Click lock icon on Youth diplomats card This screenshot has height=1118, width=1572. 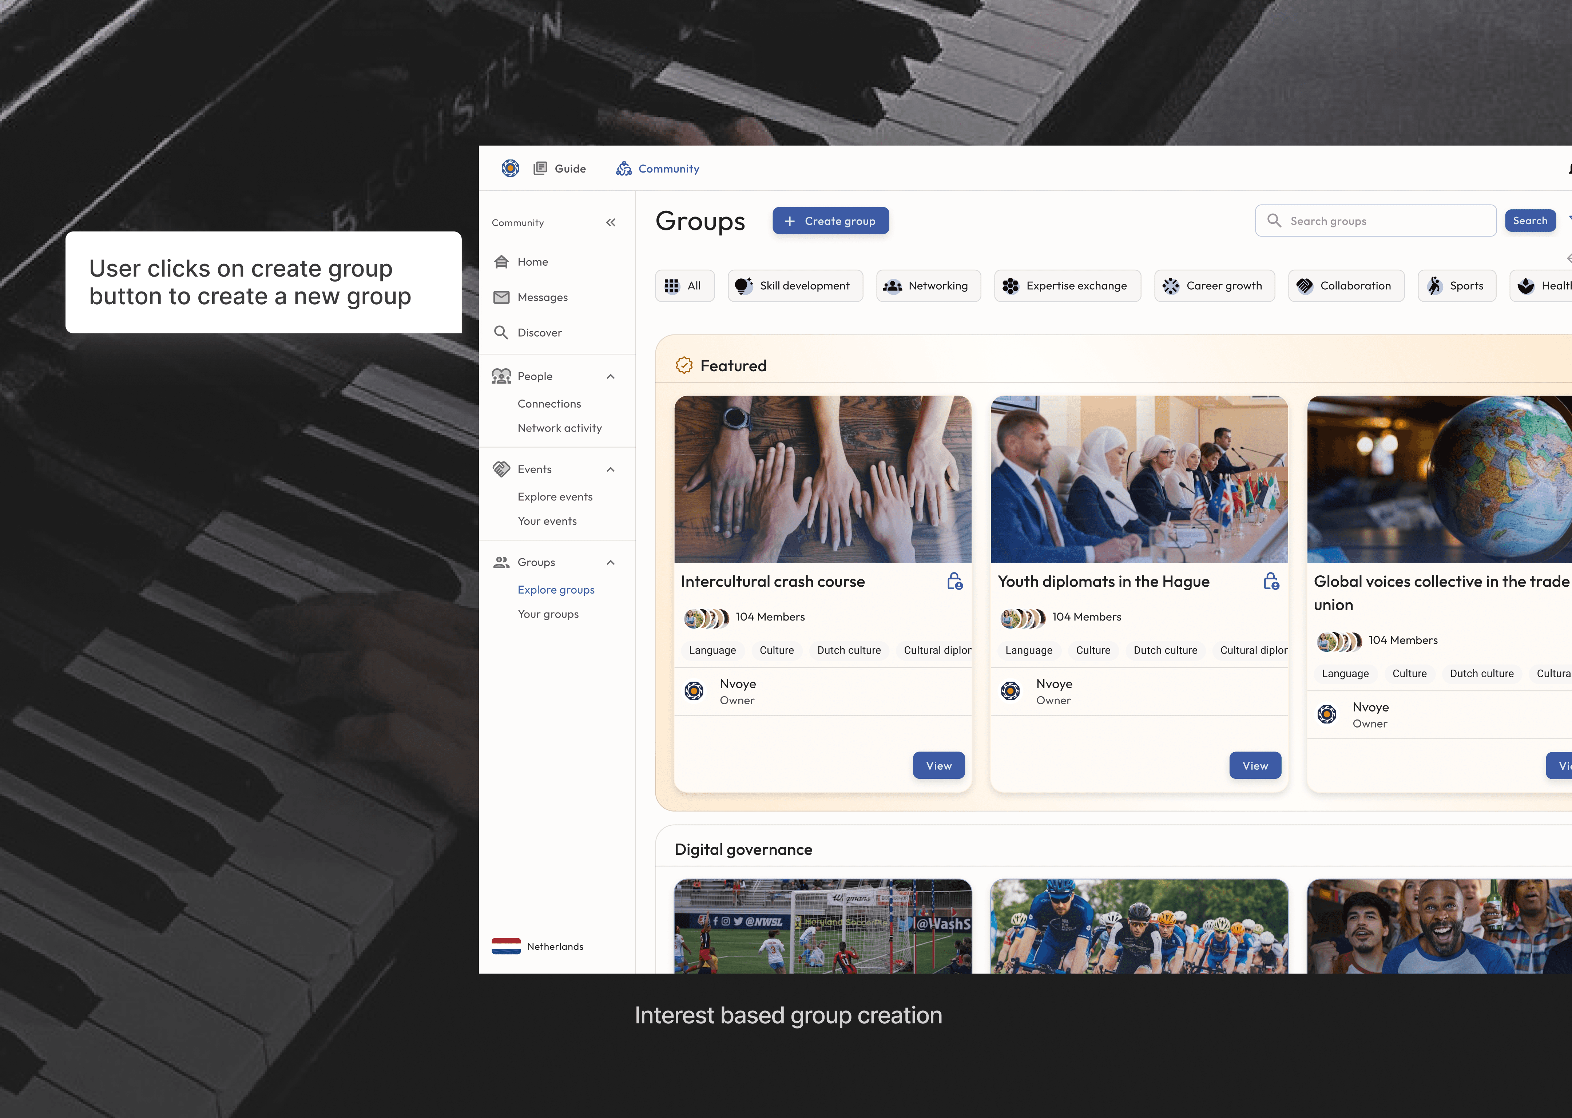point(1271,581)
